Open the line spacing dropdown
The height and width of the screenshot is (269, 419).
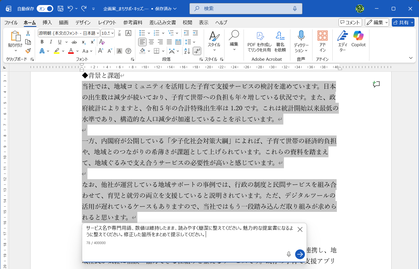tap(193, 42)
